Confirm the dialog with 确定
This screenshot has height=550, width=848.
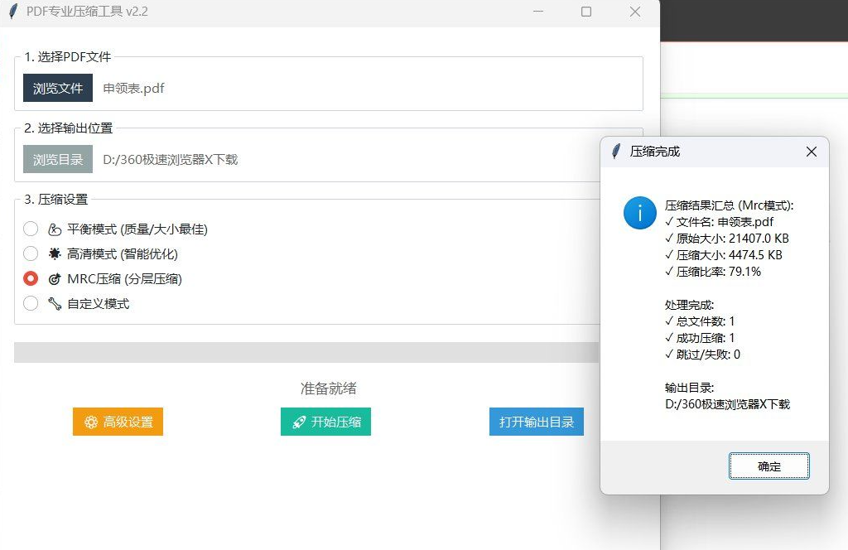(x=769, y=466)
